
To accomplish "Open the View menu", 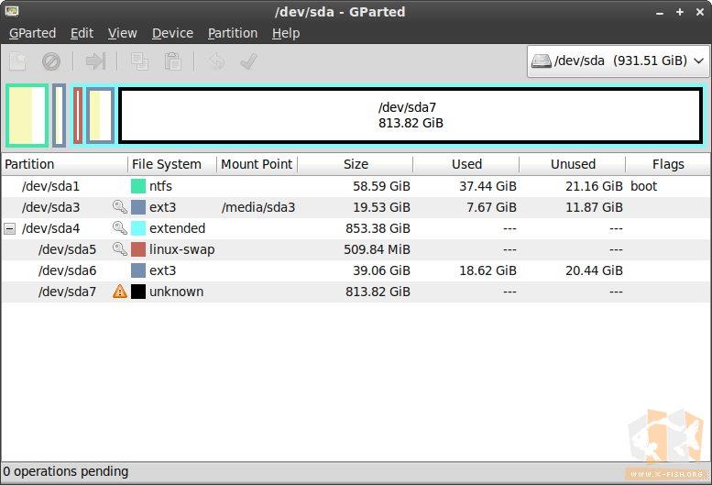I will point(122,33).
